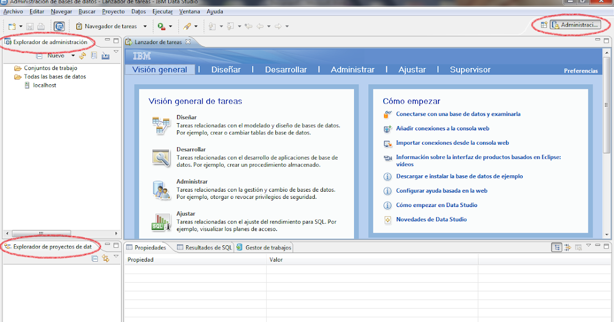Click the pencil search icon in toolbar

(187, 26)
